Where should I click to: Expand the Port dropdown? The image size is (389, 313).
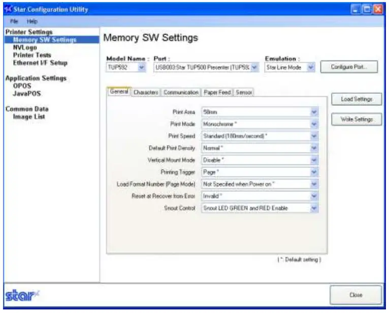coord(206,67)
